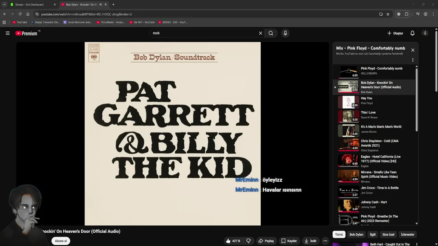Open more actions ellipsis under video
The height and width of the screenshot is (246, 438).
(x=325, y=241)
